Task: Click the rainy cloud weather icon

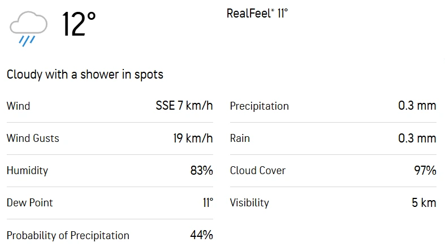Action: (27, 28)
